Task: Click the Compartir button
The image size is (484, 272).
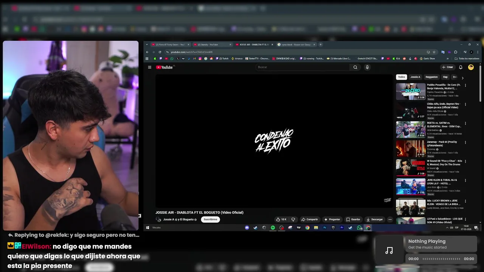Action: point(310,219)
